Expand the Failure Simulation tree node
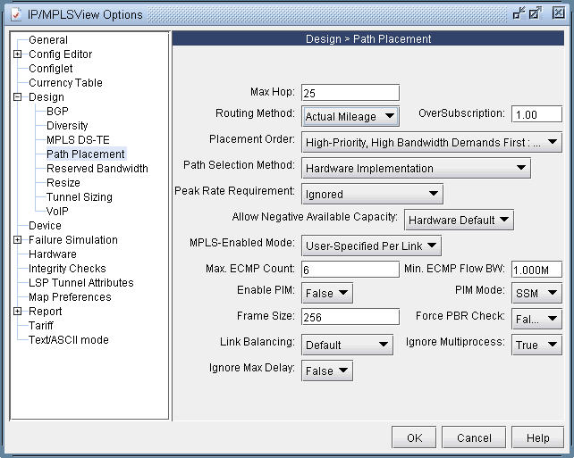Viewport: 574px width, 458px height. 18,240
